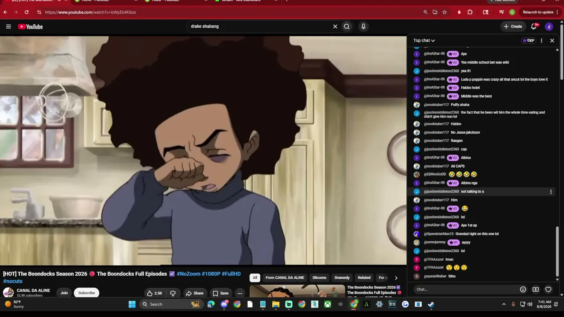Open Steam from the taskbar
The image size is (564, 317).
431,304
